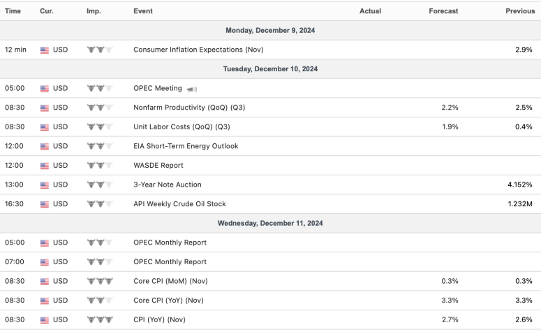Click the US flag in CPI (YoY) row
Viewport: 541px width, 332px height.
tap(45, 319)
